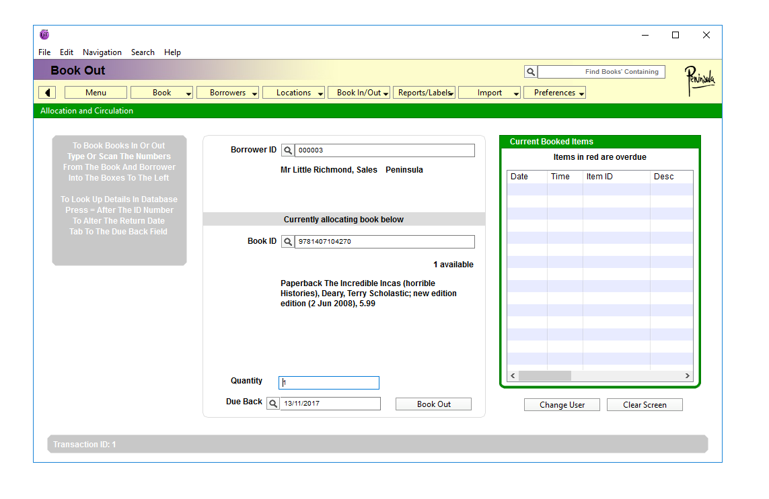The height and width of the screenshot is (499, 769).
Task: Open the Reports/Labels dropdown
Action: point(425,93)
